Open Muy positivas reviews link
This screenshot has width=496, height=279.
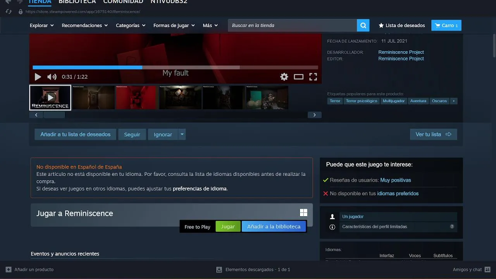(x=396, y=180)
